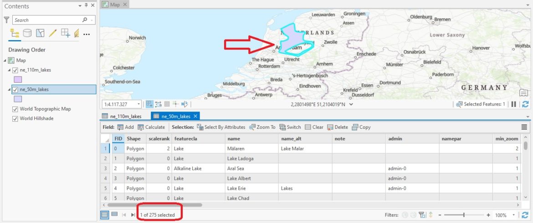The image size is (533, 223).
Task: Click Add field button
Action: pos(125,127)
